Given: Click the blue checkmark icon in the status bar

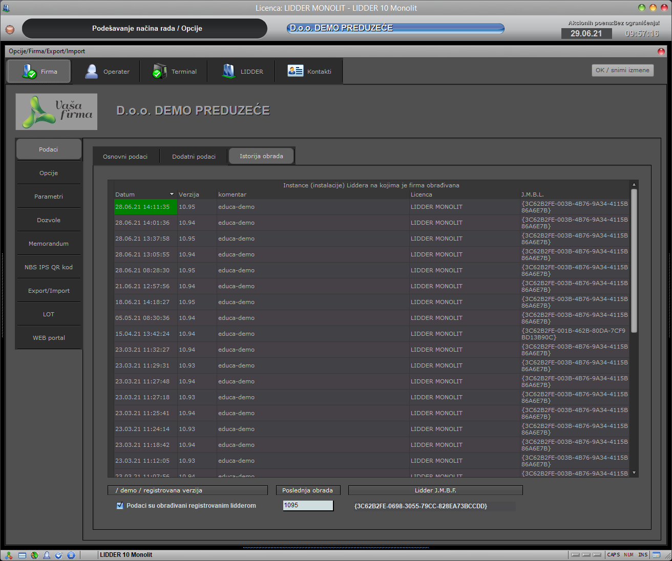Looking at the screenshot, I should point(58,555).
